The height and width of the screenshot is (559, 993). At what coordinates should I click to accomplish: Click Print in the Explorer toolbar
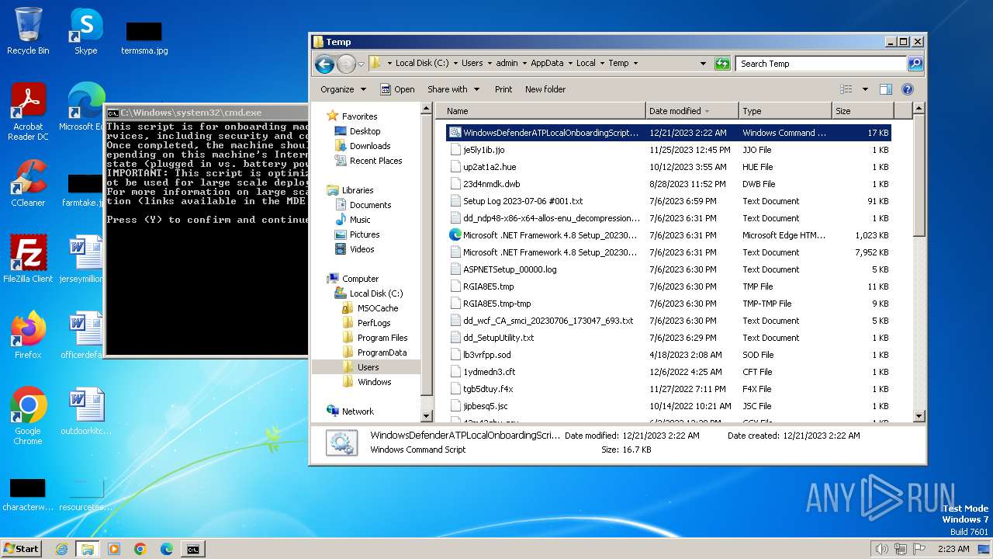pyautogui.click(x=503, y=89)
